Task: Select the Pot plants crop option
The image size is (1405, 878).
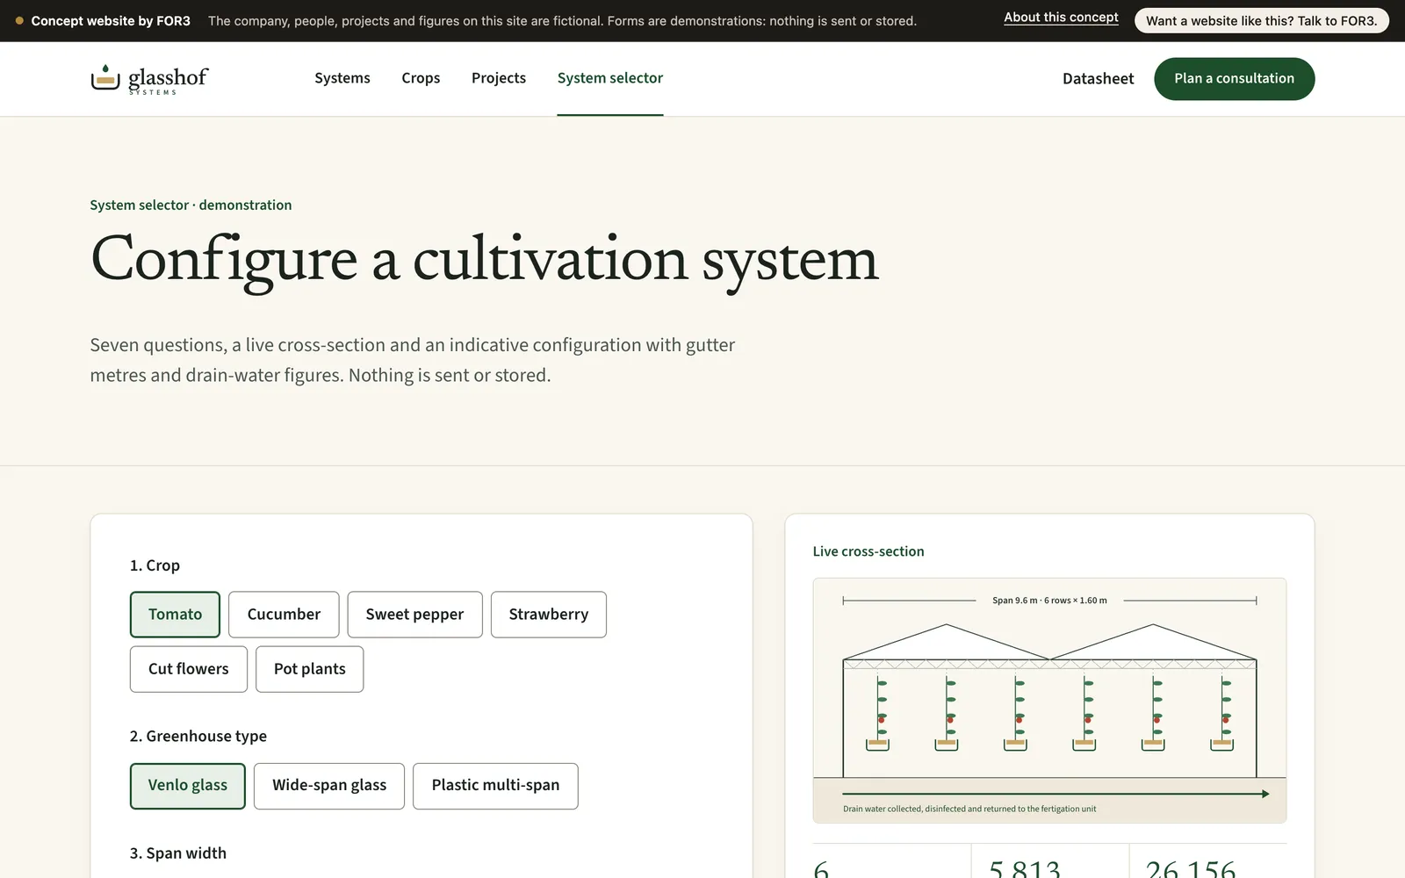Action: [310, 669]
